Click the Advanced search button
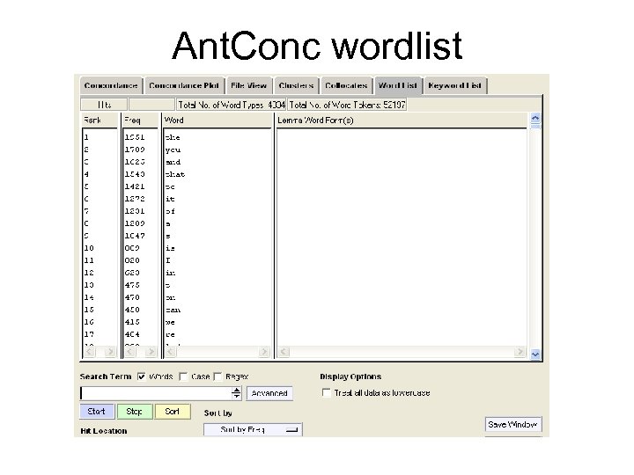The width and height of the screenshot is (634, 475). pos(269,393)
